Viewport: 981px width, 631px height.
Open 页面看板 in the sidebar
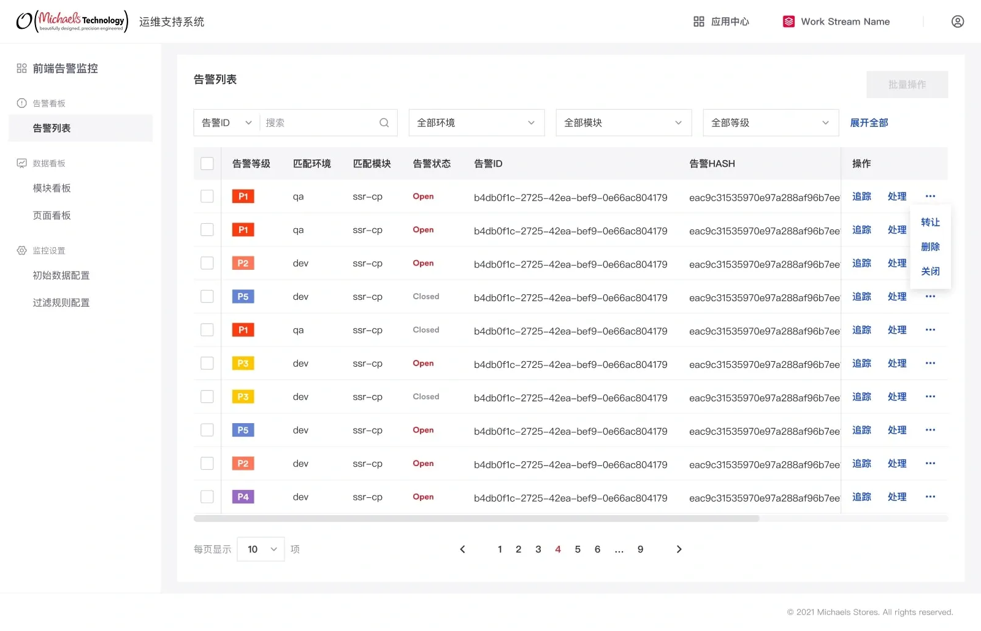(52, 215)
